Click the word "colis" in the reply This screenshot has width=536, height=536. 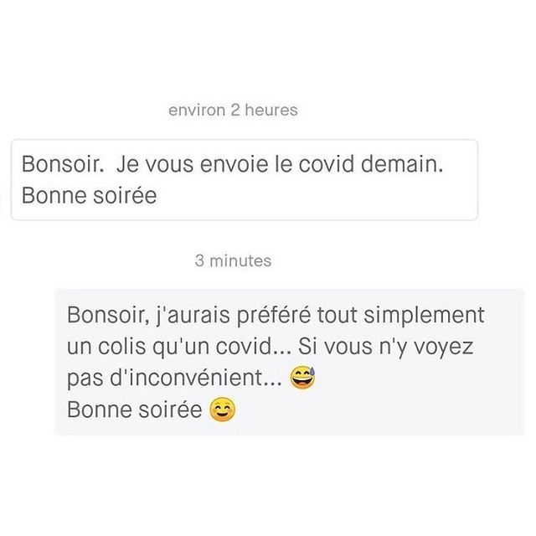click(x=116, y=348)
